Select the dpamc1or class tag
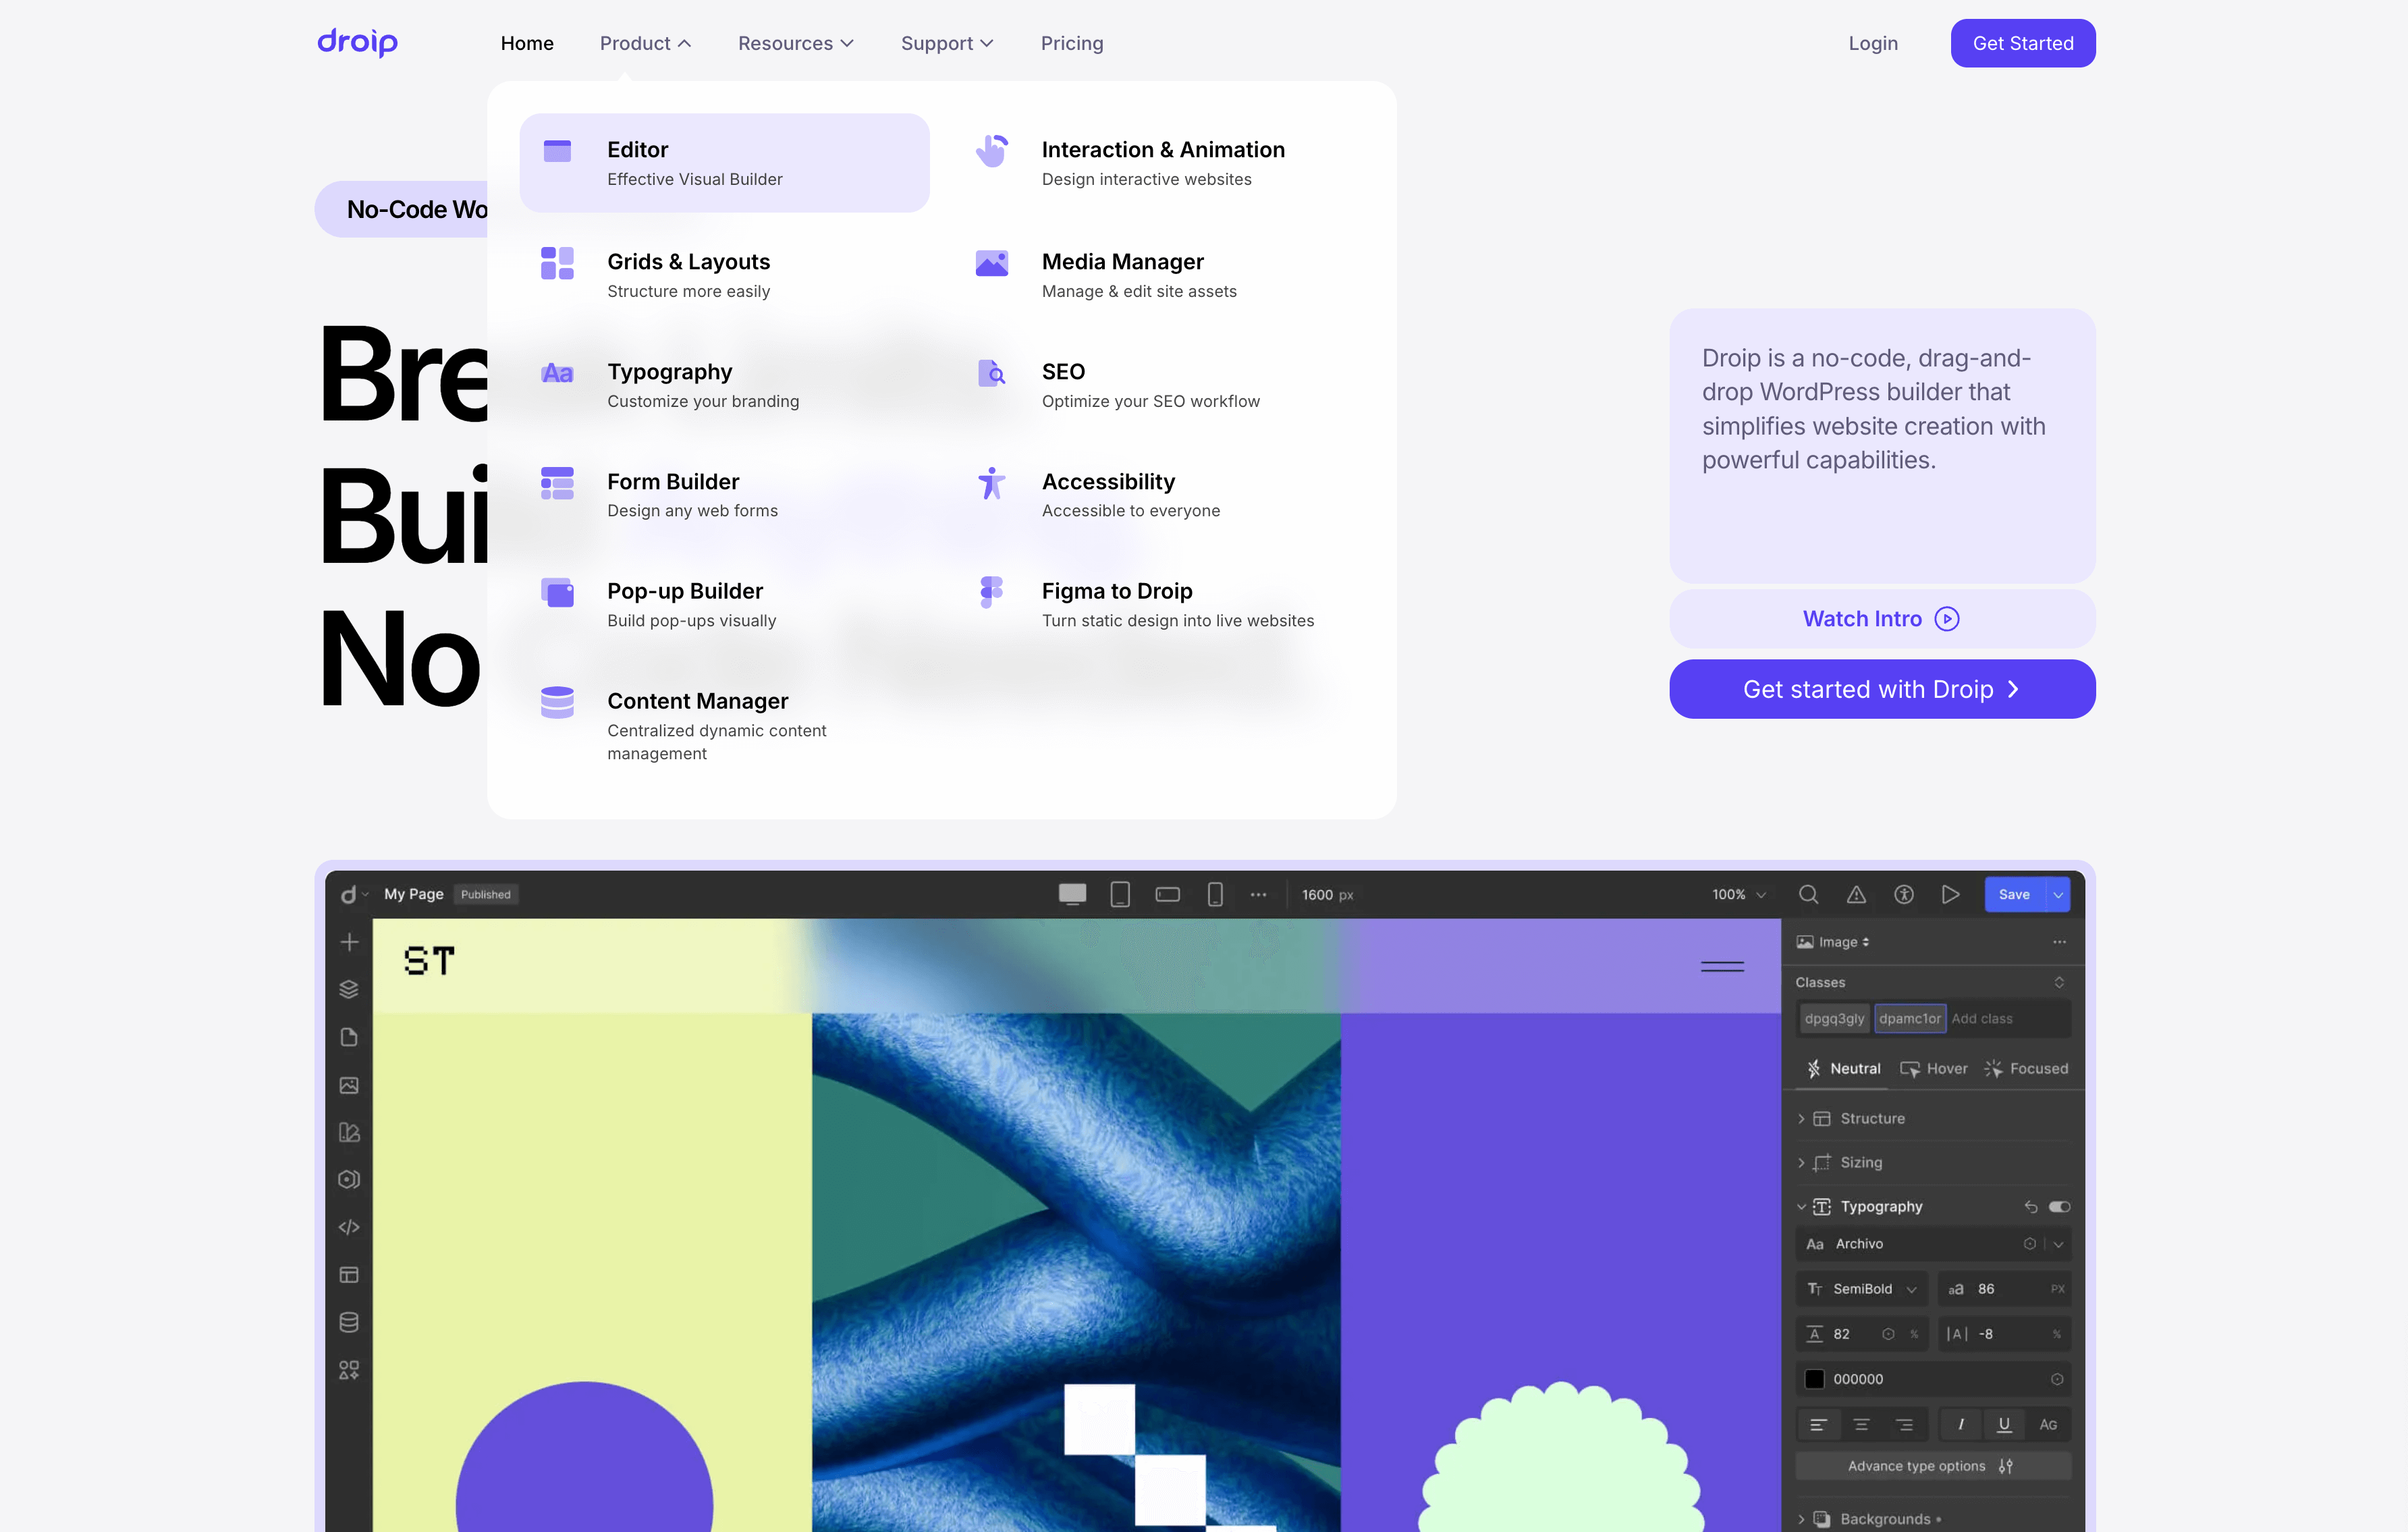The height and width of the screenshot is (1532, 2408). tap(1909, 1018)
